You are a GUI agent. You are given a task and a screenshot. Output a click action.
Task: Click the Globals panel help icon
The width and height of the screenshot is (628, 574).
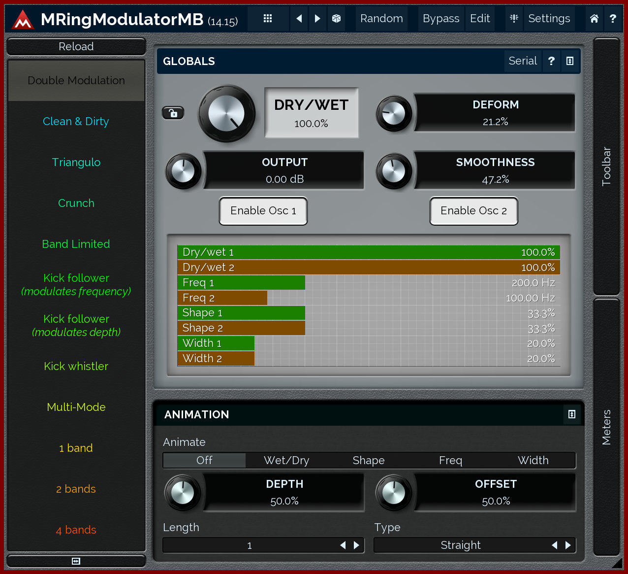tap(551, 61)
